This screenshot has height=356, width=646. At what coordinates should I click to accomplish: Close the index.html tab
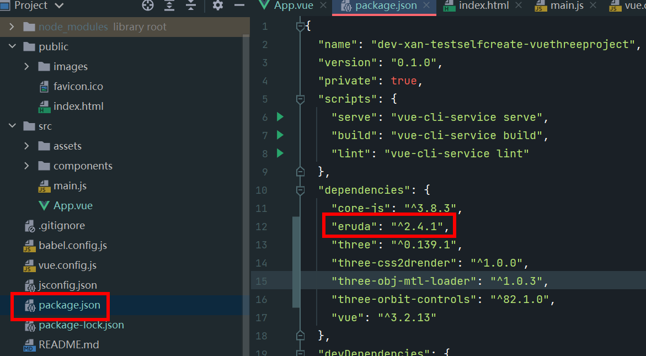point(519,6)
